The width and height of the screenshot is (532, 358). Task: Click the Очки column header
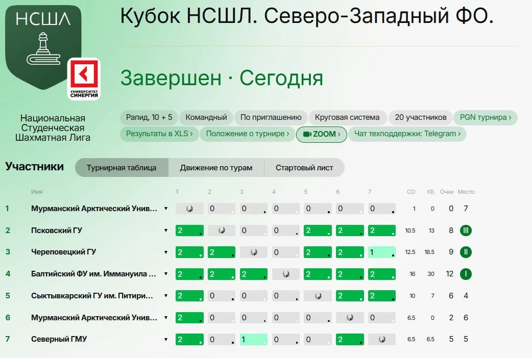coord(447,192)
